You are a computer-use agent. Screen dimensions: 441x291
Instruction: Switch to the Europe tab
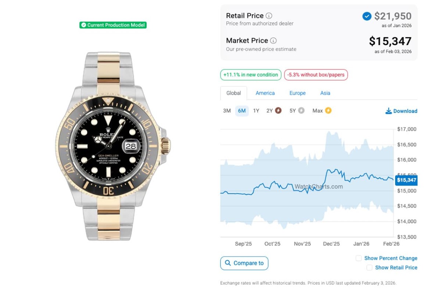coord(297,93)
